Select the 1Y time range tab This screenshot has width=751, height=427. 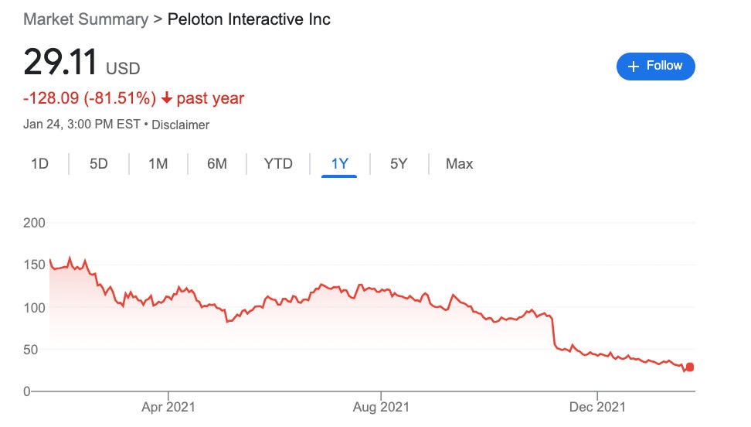pyautogui.click(x=339, y=164)
